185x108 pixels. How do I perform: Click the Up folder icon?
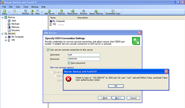(x=32, y=11)
